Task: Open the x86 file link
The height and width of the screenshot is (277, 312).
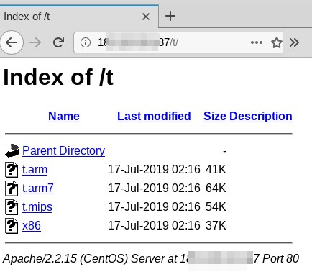Action: click(x=32, y=226)
